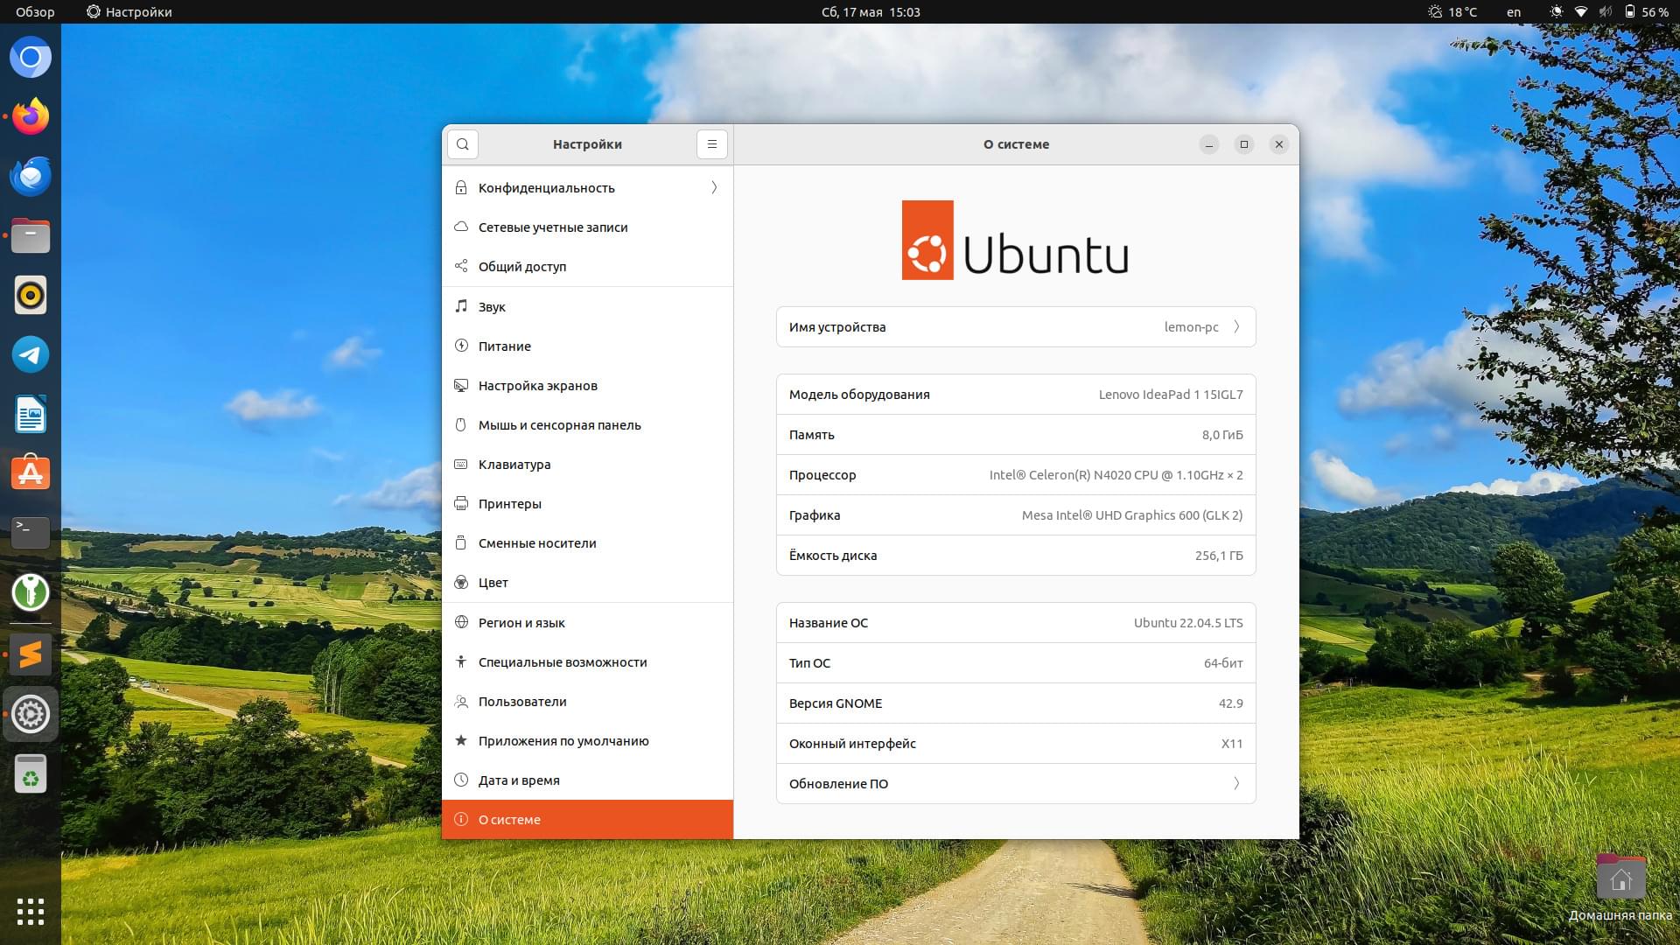
Task: Select Сетевые учетные записи settings panel
Action: pyautogui.click(x=587, y=227)
